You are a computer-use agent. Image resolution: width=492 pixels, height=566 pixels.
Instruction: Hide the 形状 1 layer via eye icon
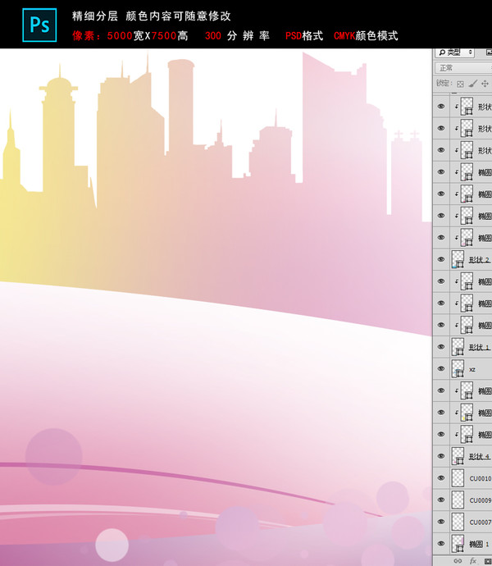tap(440, 346)
